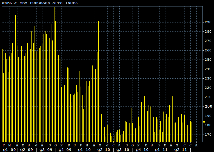Click the 170 value on the right axis
The height and width of the screenshot is (152, 214).
(x=208, y=135)
